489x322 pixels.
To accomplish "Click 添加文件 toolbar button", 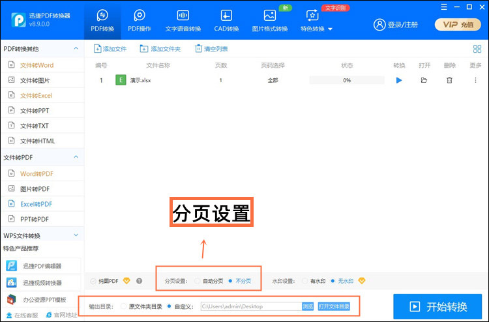I will coord(110,49).
